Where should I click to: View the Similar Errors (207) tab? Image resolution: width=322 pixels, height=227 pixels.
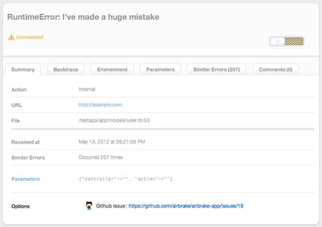pos(217,69)
